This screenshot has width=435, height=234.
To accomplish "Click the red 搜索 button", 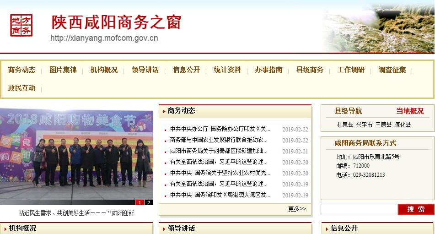I will click(x=416, y=210).
